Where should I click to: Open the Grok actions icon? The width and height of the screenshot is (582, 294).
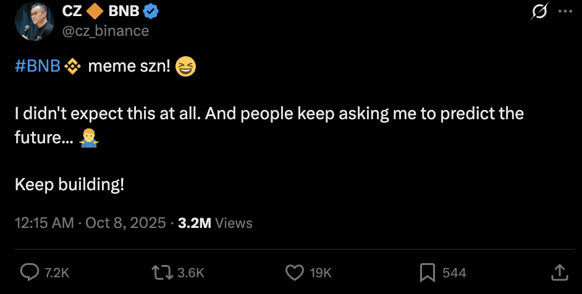(x=539, y=12)
